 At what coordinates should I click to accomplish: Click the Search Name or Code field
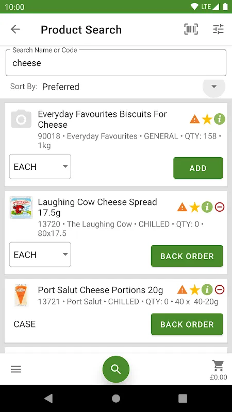pyautogui.click(x=116, y=62)
